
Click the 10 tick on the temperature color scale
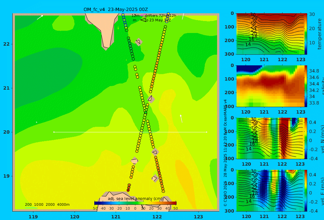click(312, 43)
